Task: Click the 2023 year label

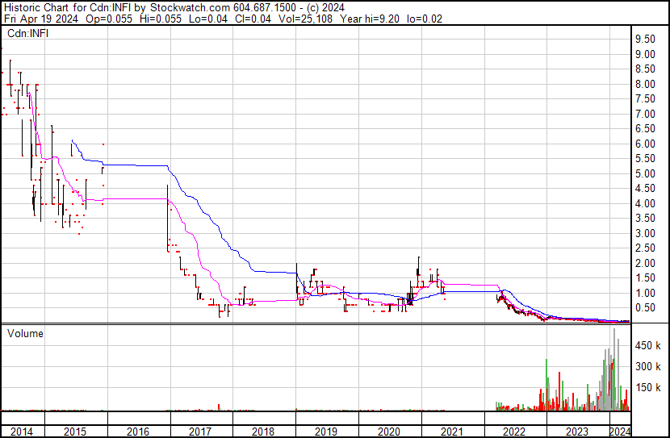Action: pos(578,432)
